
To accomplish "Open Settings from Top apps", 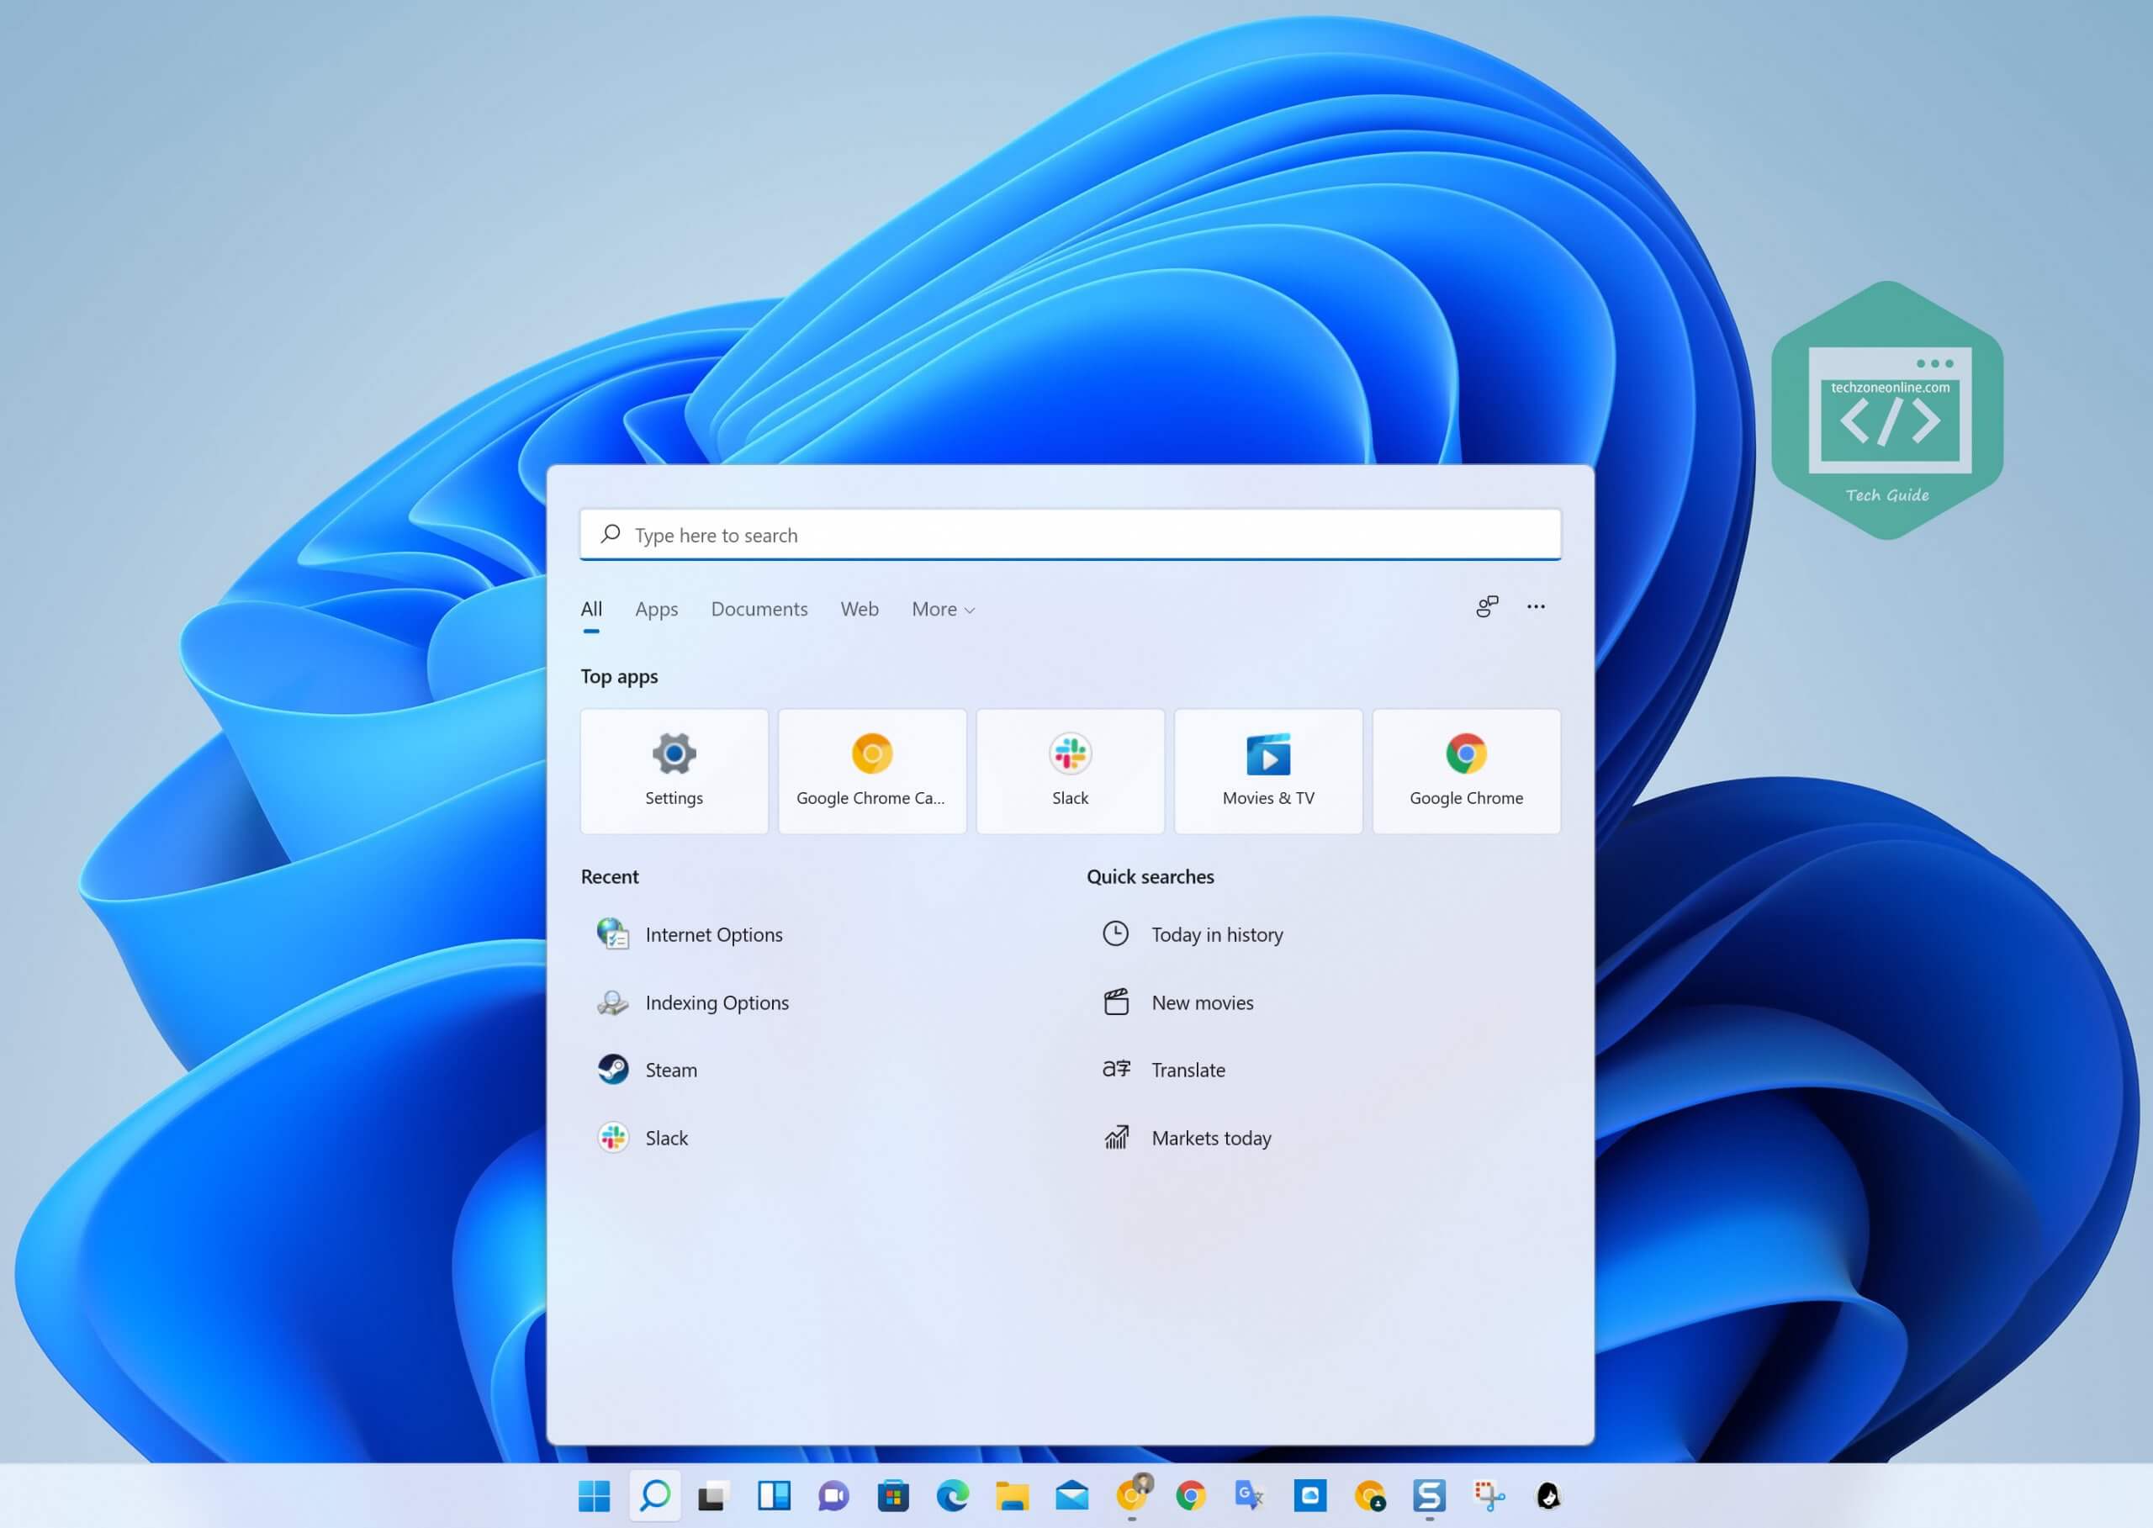I will [674, 769].
